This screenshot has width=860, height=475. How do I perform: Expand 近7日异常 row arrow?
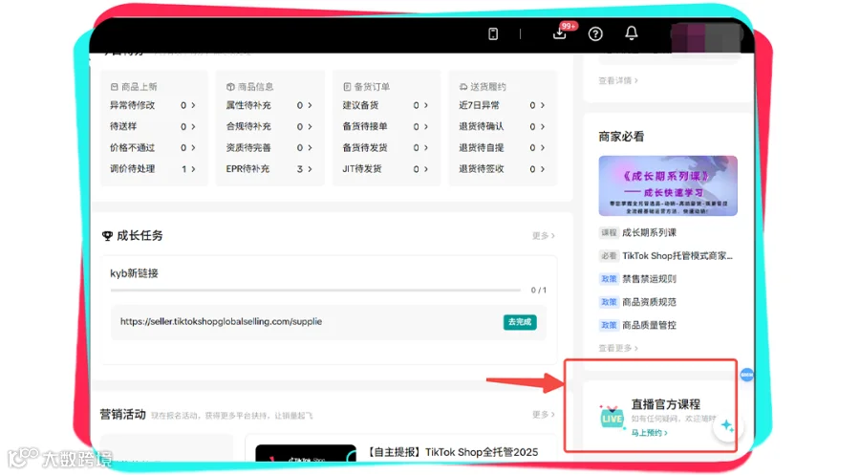tap(543, 105)
